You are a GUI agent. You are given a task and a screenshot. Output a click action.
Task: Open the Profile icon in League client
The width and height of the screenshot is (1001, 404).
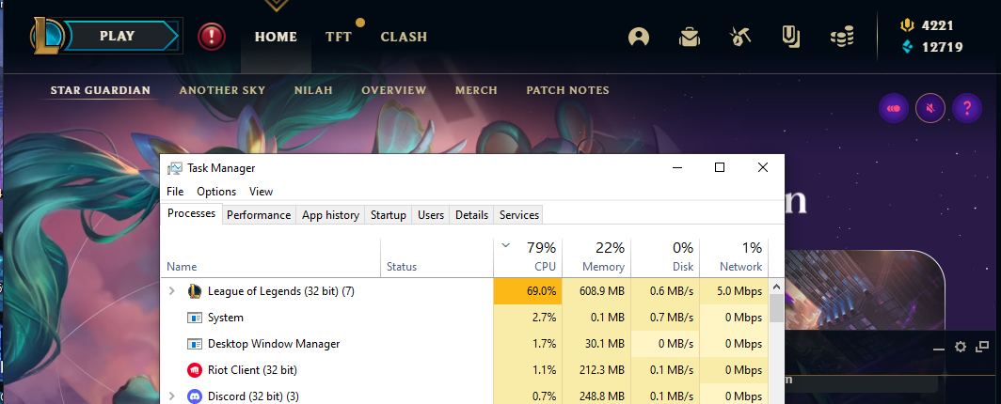(x=640, y=38)
